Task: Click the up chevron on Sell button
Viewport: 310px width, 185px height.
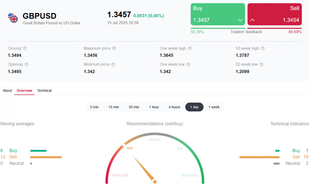Action: (x=252, y=20)
